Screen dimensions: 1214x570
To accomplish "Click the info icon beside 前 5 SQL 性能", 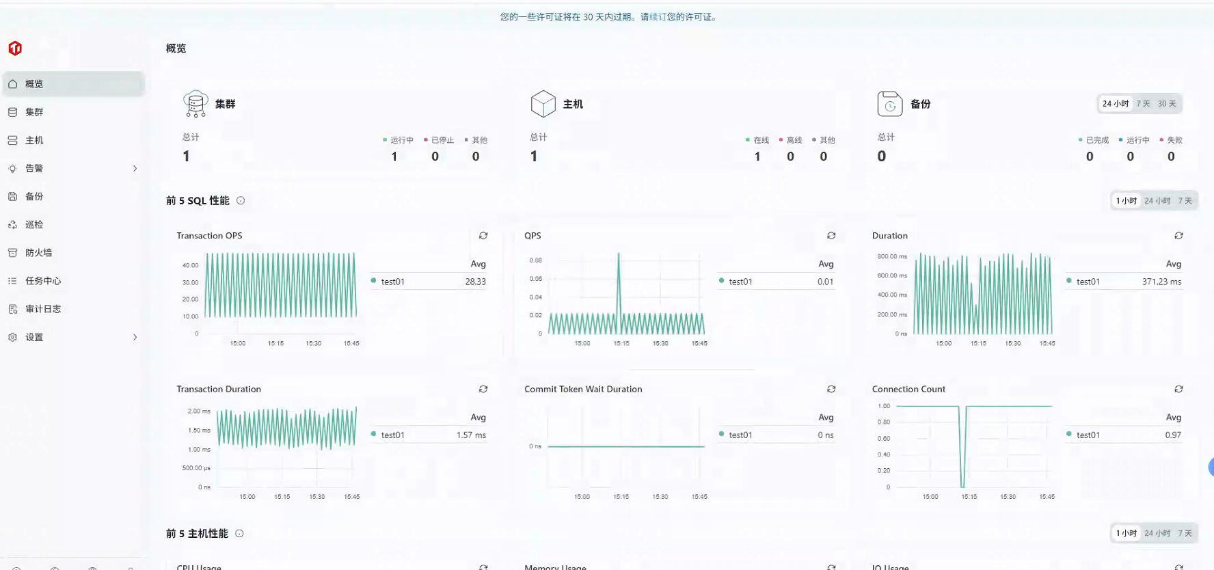I will click(x=241, y=200).
